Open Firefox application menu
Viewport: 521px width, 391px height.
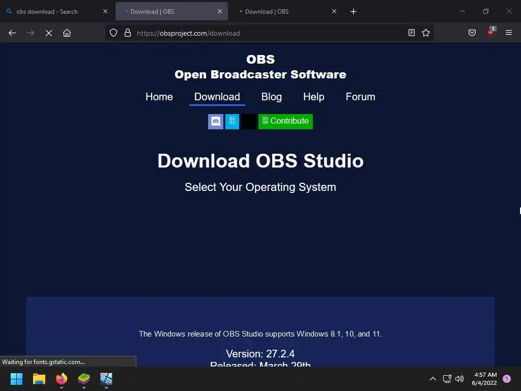pyautogui.click(x=509, y=33)
